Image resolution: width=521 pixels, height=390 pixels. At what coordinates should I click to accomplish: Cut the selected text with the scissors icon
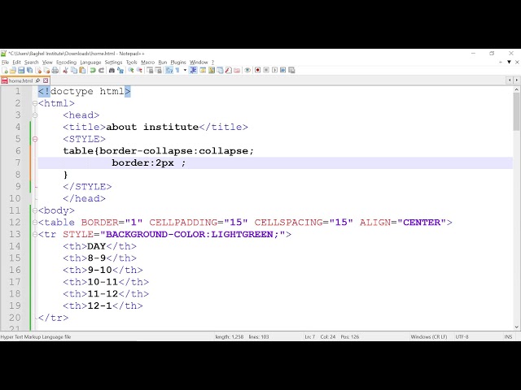tap(65, 70)
